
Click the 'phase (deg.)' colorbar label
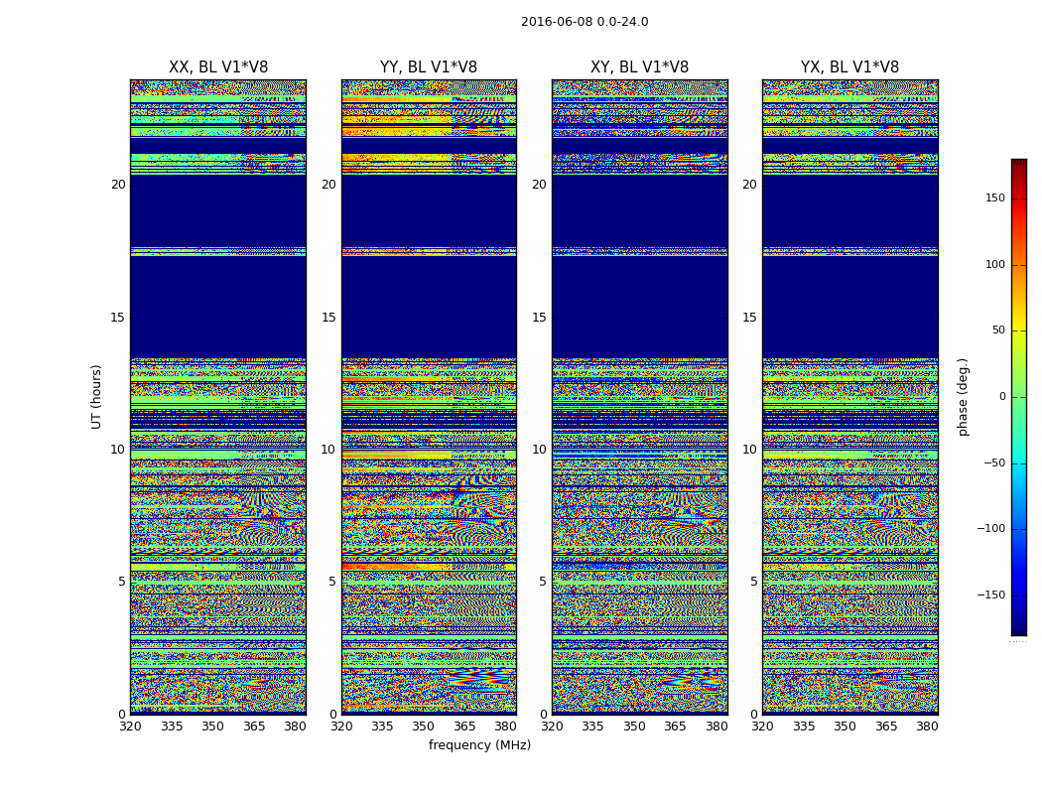[x=963, y=397]
